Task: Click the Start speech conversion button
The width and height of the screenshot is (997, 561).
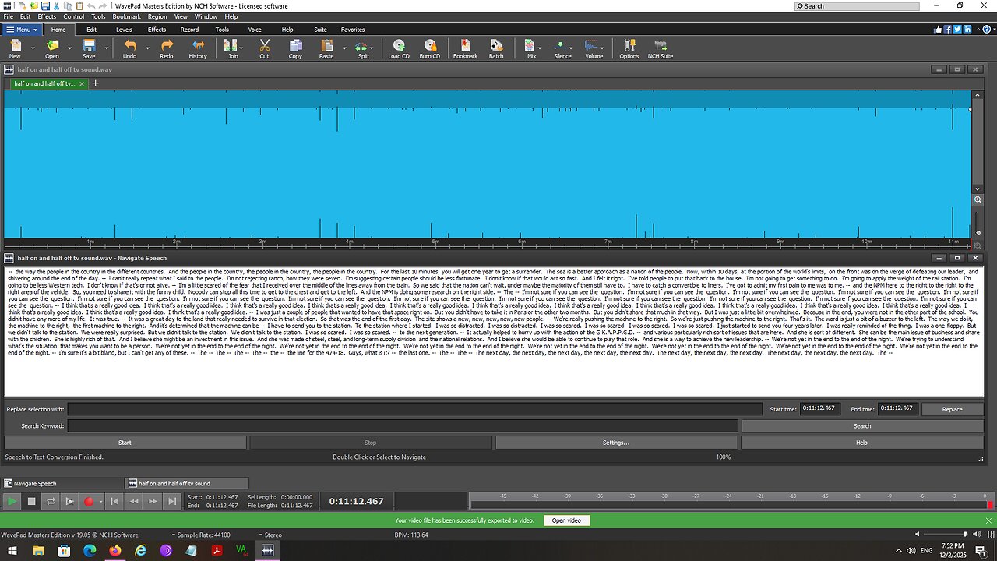Action: pos(125,443)
